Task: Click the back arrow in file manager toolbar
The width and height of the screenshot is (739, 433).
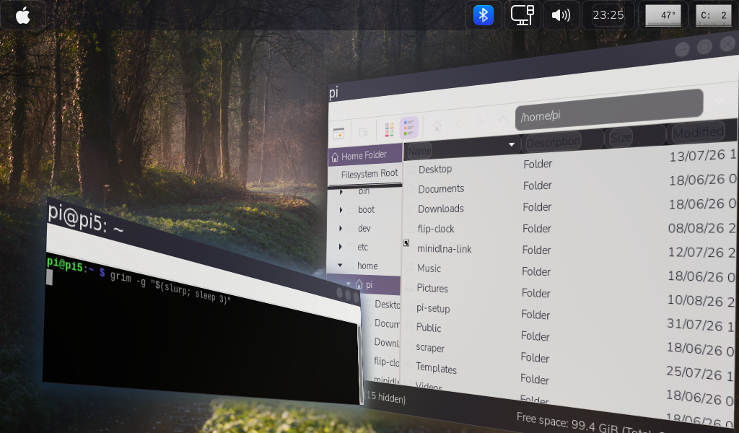Action: (459, 124)
